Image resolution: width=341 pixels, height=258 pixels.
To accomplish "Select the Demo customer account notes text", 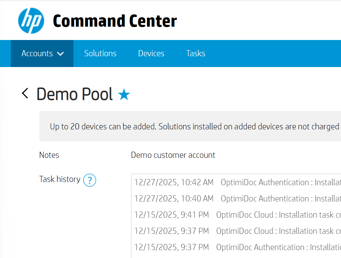I will pos(173,155).
